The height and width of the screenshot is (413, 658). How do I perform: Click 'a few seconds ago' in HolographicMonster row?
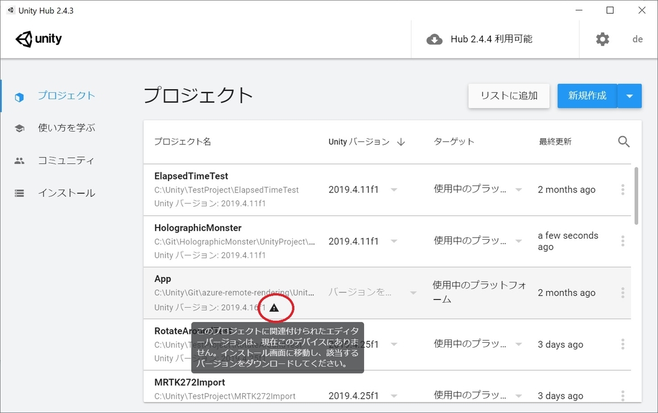(568, 241)
